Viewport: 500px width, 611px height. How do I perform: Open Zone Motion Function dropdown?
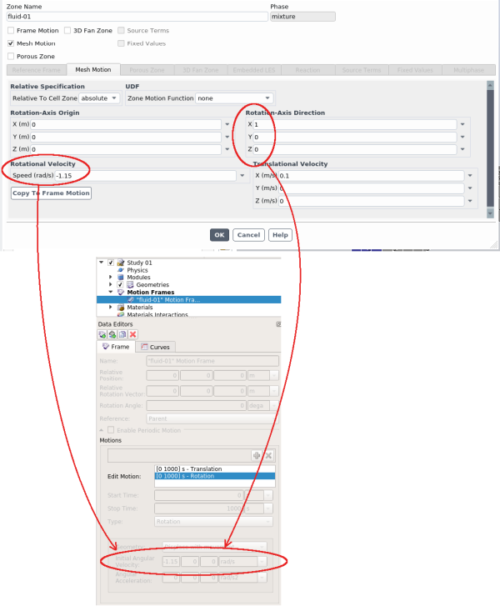(234, 98)
